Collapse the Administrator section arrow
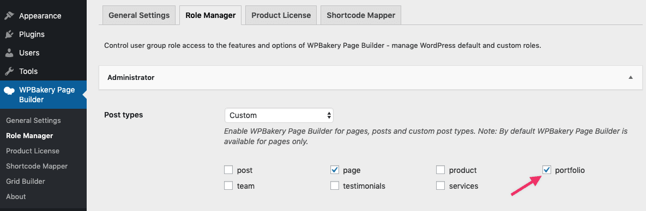The height and width of the screenshot is (211, 646). click(630, 77)
